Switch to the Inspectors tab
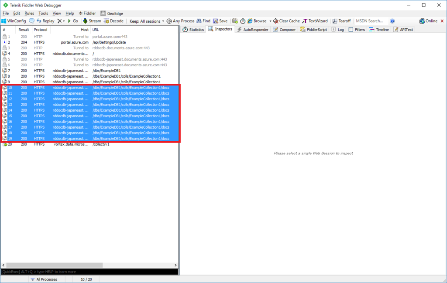Viewport: 447px width, 283px height. 220,29
